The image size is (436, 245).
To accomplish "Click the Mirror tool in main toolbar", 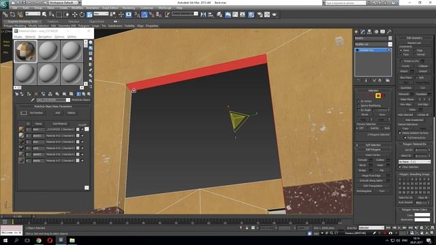I will coord(203,14).
